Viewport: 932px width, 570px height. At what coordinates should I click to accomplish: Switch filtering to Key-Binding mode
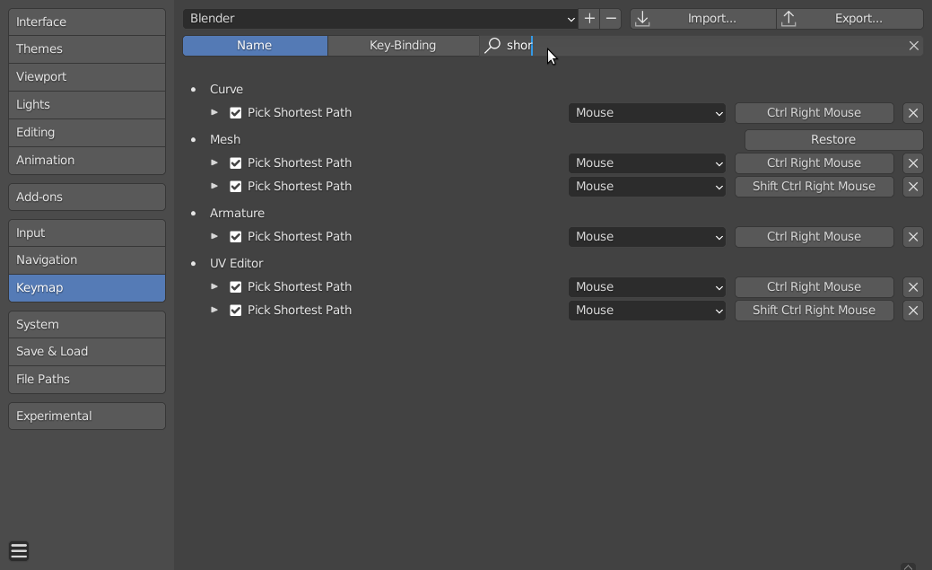[x=404, y=45]
